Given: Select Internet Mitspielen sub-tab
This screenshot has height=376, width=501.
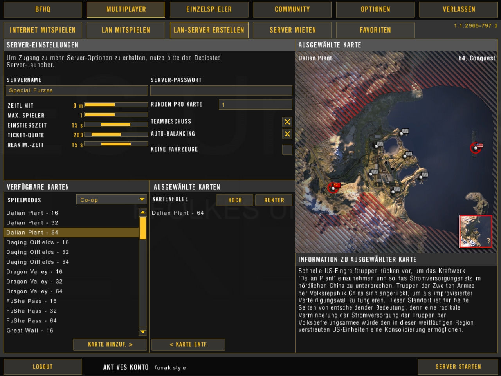Looking at the screenshot, I should [x=43, y=30].
